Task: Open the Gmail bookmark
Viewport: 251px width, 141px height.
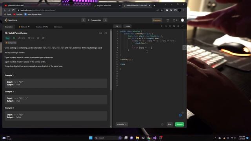Action: (x=7, y=14)
